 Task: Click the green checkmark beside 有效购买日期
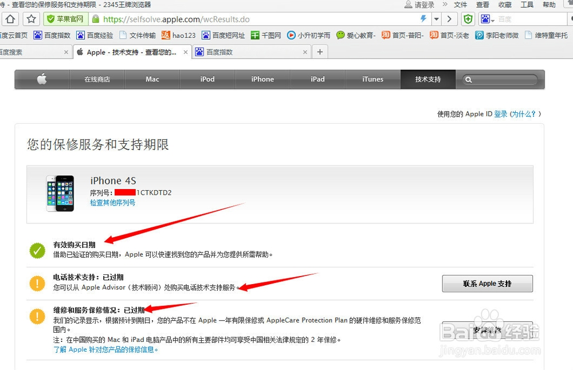point(37,250)
